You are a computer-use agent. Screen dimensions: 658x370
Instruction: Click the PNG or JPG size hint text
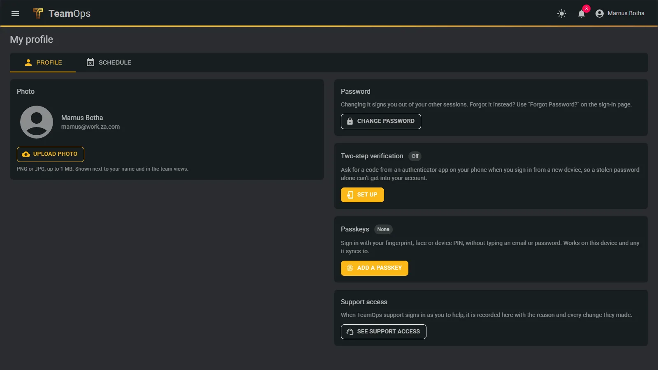pos(102,169)
